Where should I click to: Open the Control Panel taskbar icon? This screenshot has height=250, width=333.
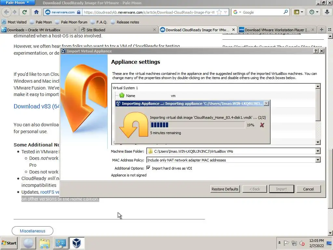point(60,243)
